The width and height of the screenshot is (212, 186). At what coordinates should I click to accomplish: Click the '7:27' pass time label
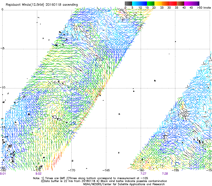point(143,174)
